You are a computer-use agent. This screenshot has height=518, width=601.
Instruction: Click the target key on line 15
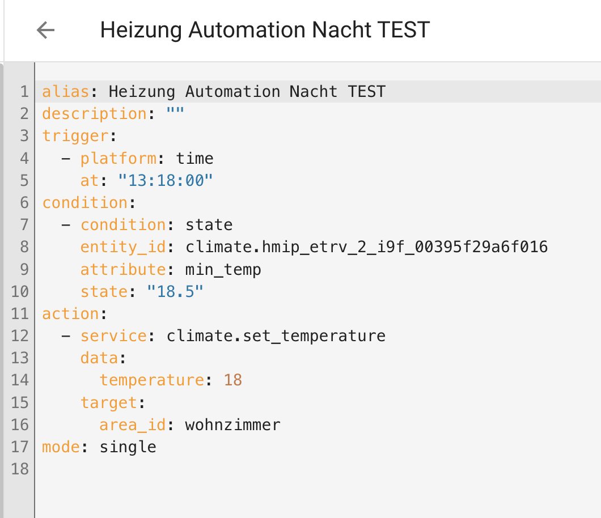[109, 403]
